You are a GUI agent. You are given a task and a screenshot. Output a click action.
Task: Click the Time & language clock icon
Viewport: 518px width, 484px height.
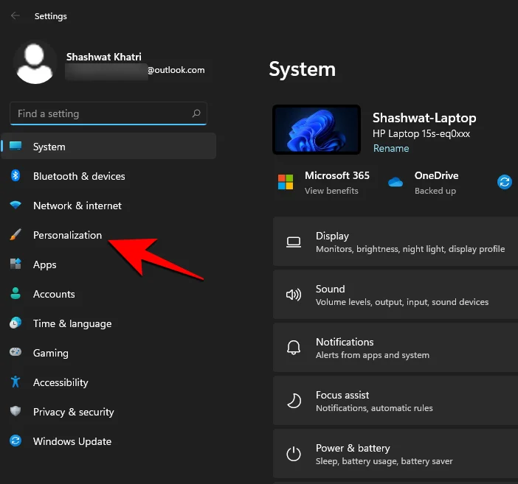pyautogui.click(x=15, y=323)
